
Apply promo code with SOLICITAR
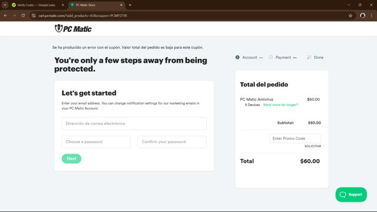tap(313, 146)
